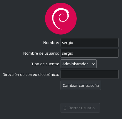Click the Nombre de usuario: label
The height and width of the screenshot is (119, 122).
coord(41,53)
